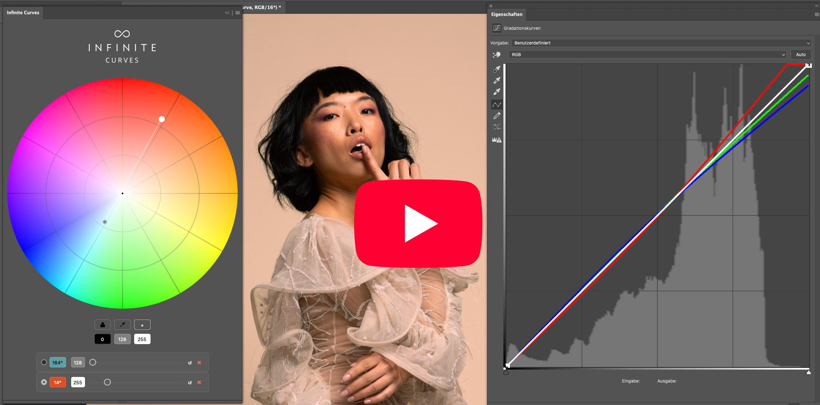Select the black point eyedropper in Curves

pos(497,69)
